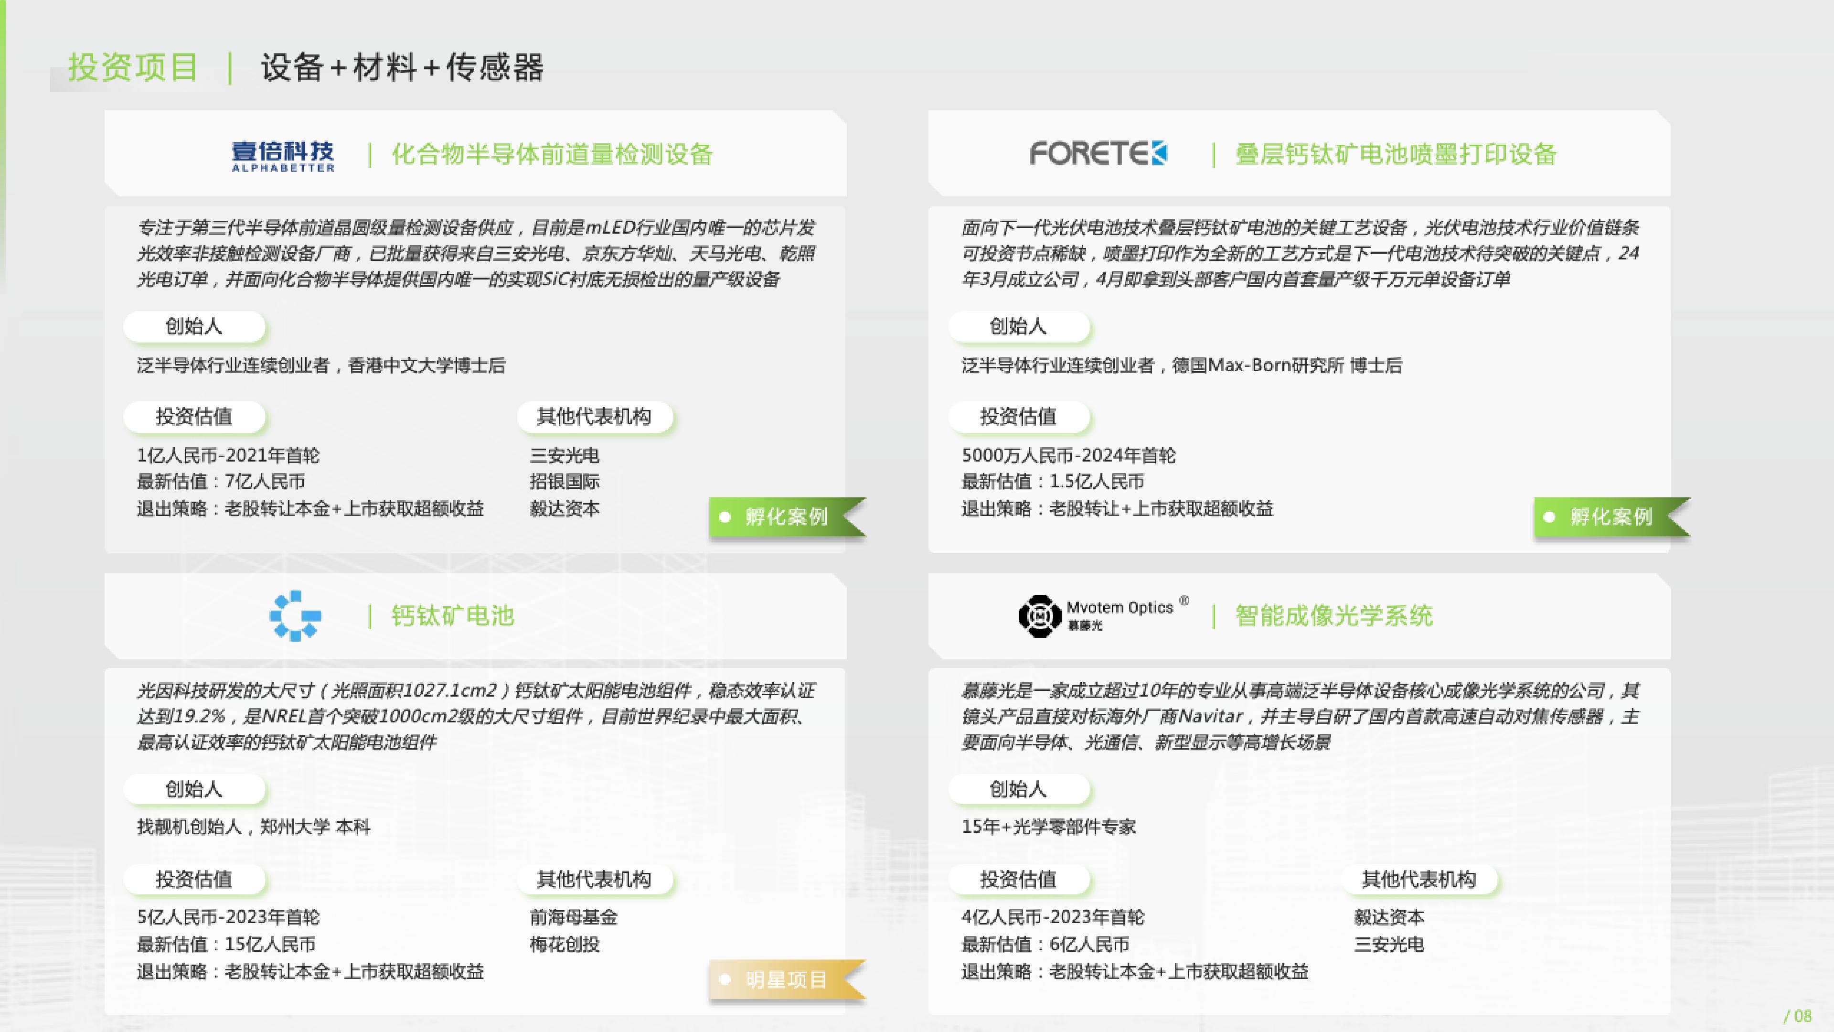Click the 投资项目 page title

[x=133, y=68]
